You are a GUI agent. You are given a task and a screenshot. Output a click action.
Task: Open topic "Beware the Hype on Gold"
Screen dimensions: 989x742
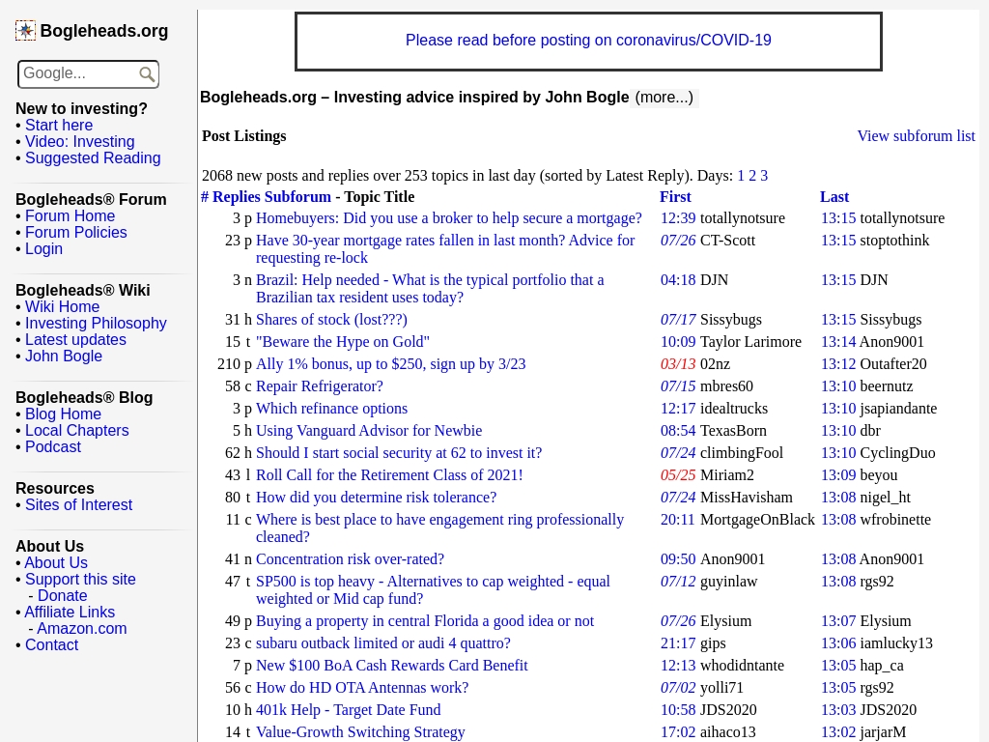(343, 342)
